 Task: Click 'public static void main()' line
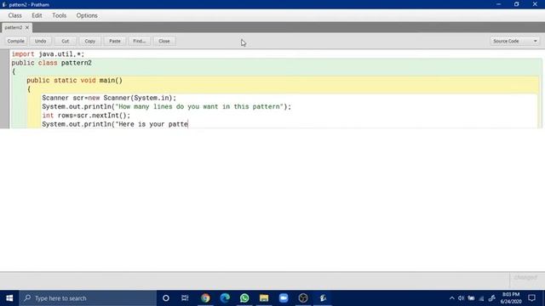click(x=74, y=80)
